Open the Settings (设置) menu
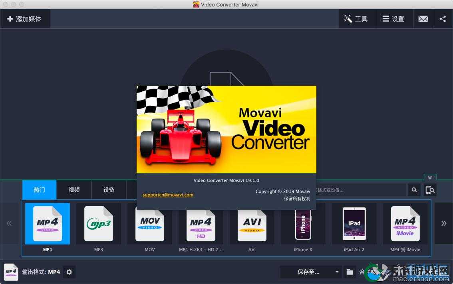This screenshot has width=453, height=284. tap(394, 19)
